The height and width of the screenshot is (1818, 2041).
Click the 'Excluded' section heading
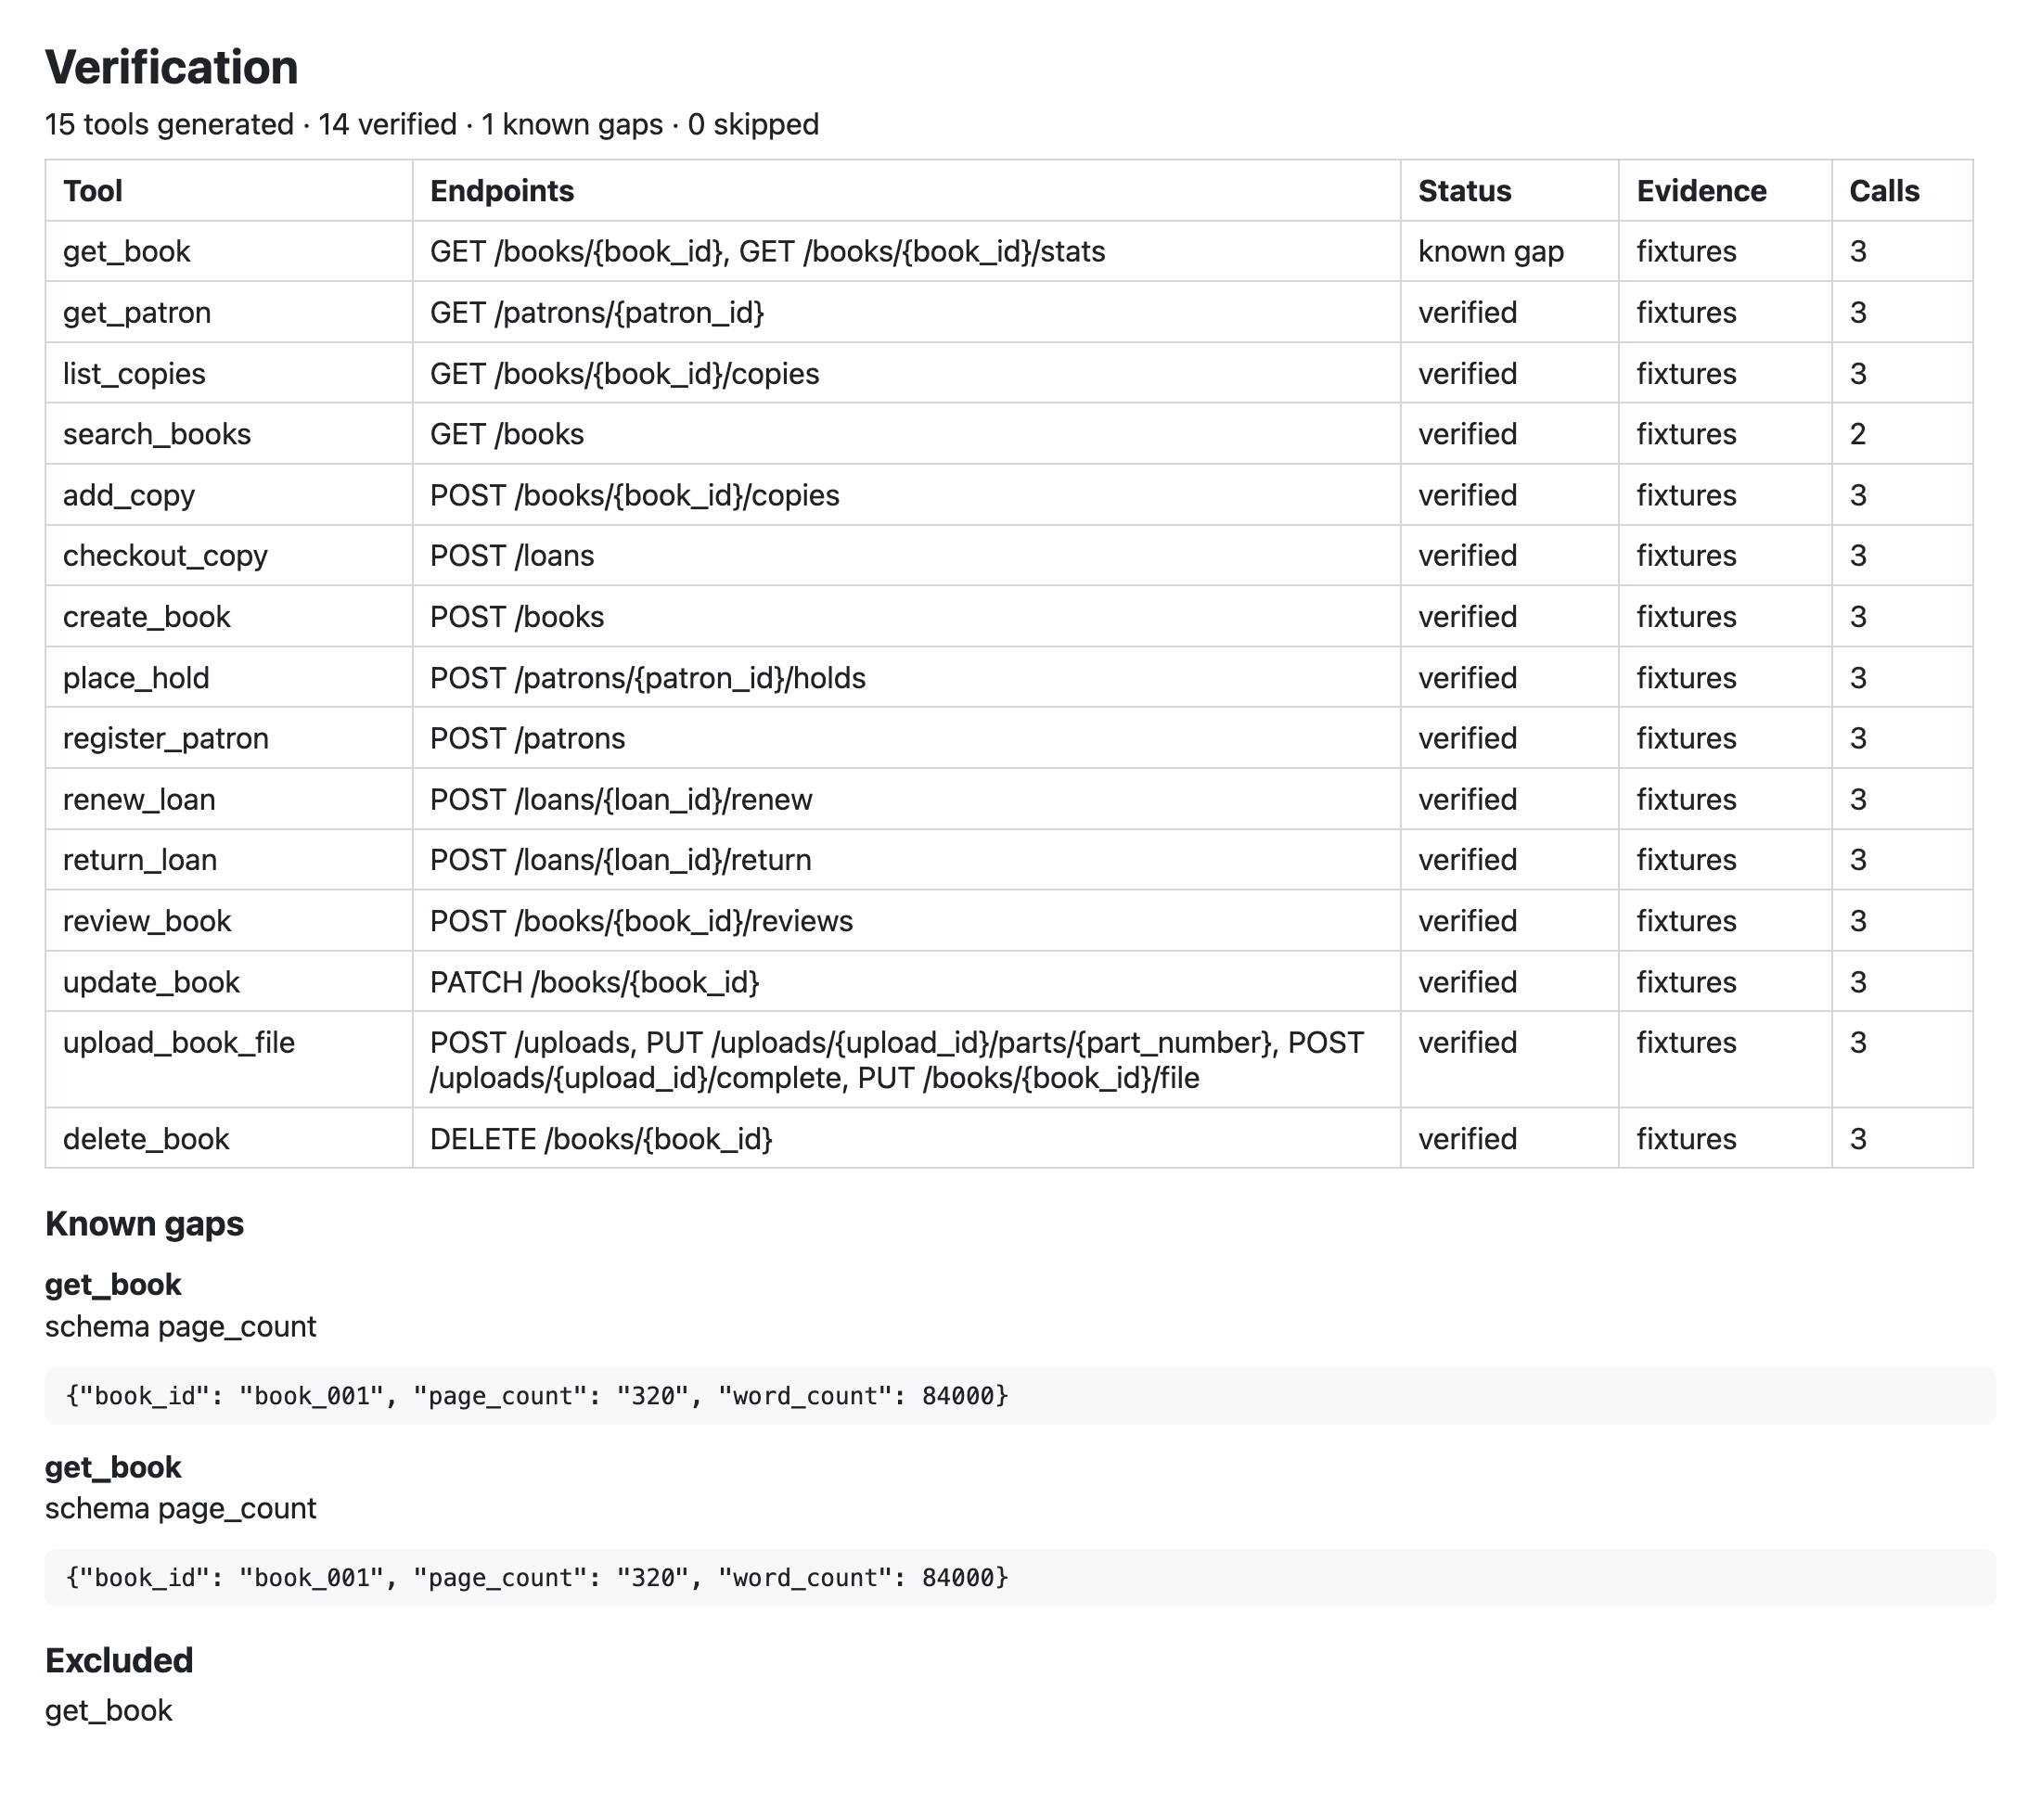click(119, 1660)
